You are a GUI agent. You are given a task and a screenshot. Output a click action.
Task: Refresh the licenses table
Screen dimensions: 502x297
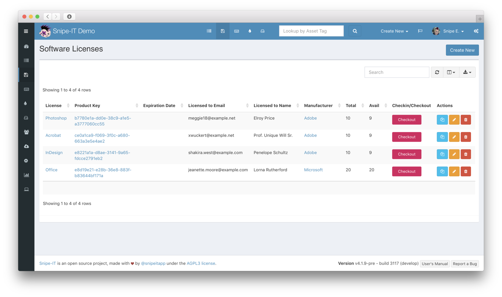coord(437,72)
